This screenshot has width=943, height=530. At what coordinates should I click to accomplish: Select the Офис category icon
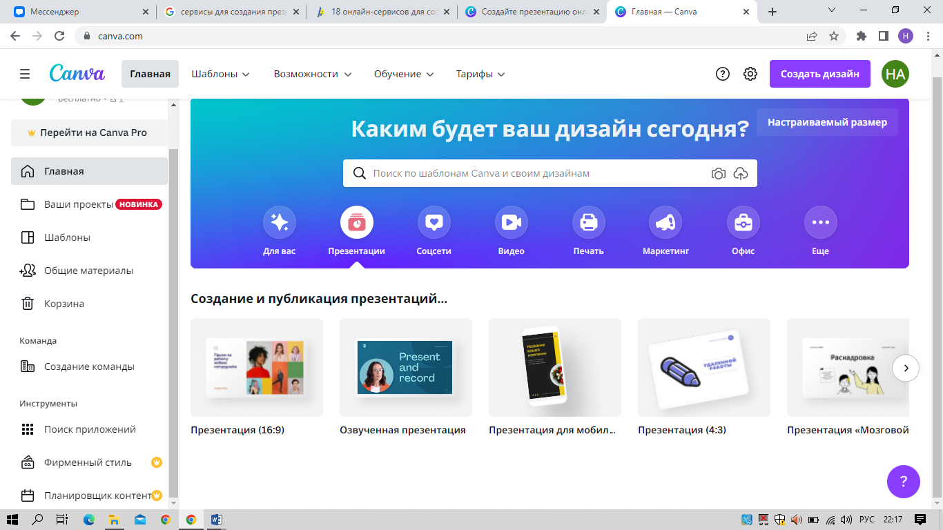[743, 222]
